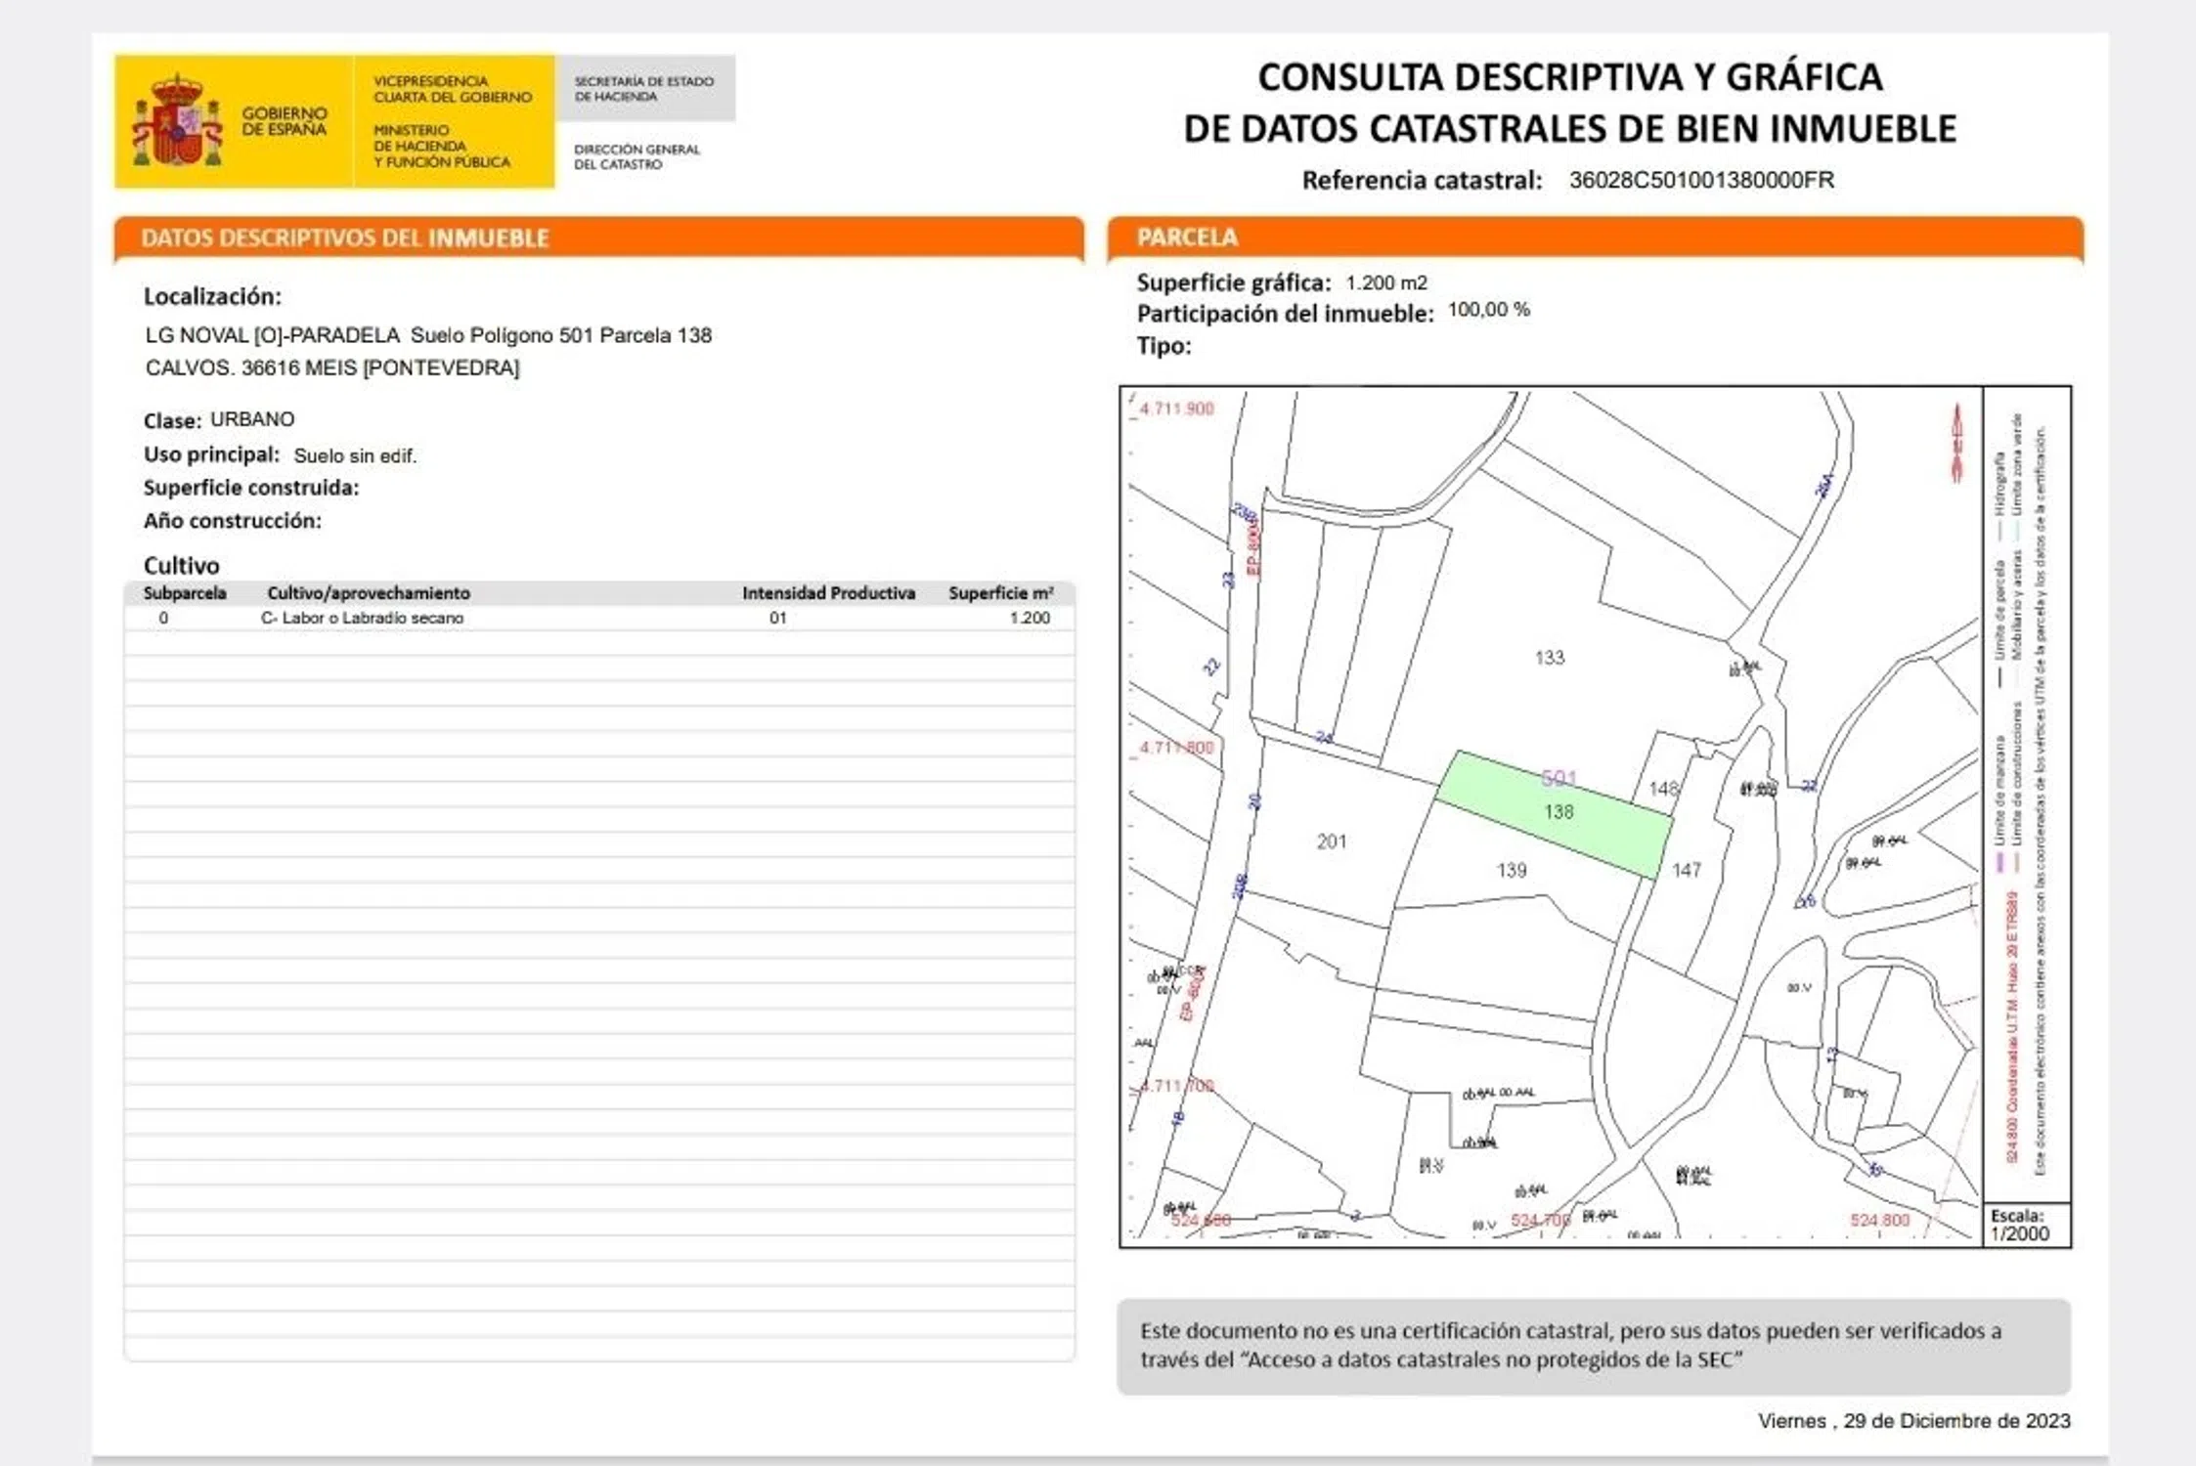Click the Gobierno de España logo text
This screenshot has height=1466, width=2196.
point(285,121)
